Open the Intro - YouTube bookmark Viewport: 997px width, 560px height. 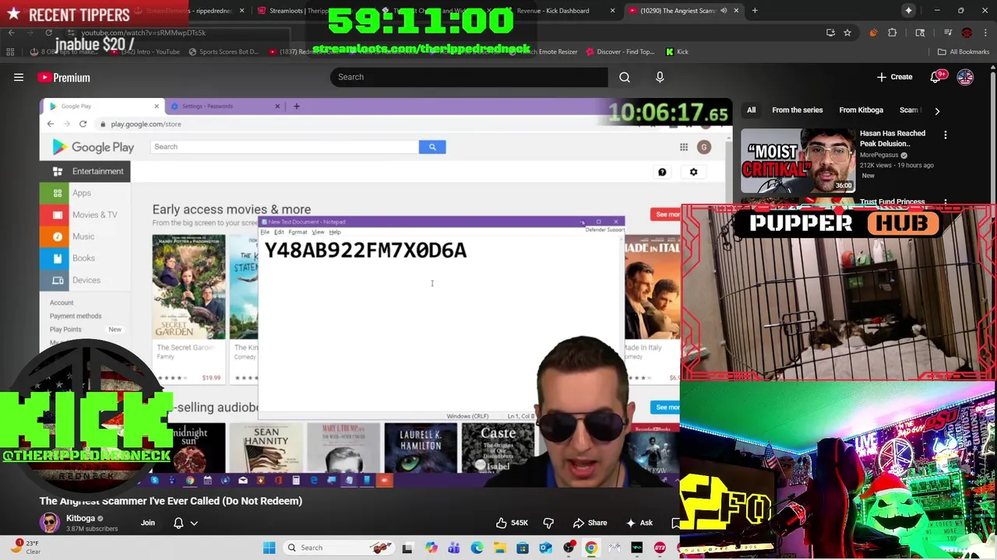click(146, 52)
